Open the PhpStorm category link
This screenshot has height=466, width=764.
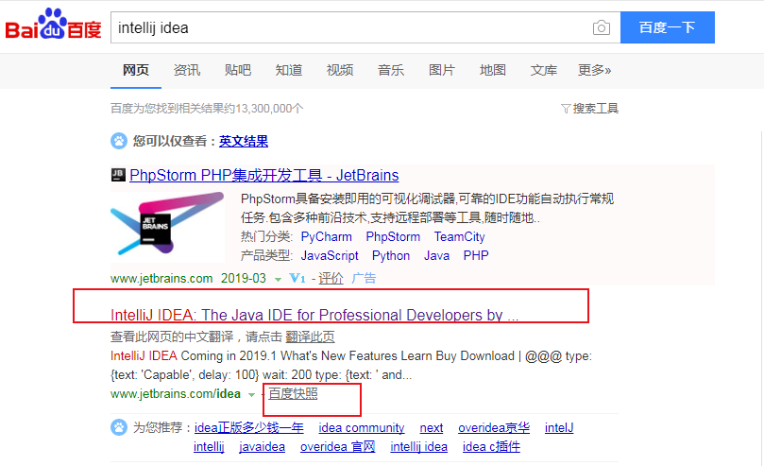tap(393, 237)
